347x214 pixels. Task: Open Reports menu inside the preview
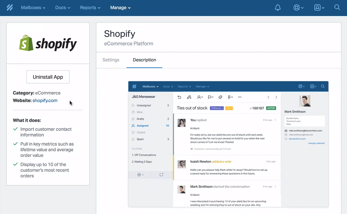(184, 87)
